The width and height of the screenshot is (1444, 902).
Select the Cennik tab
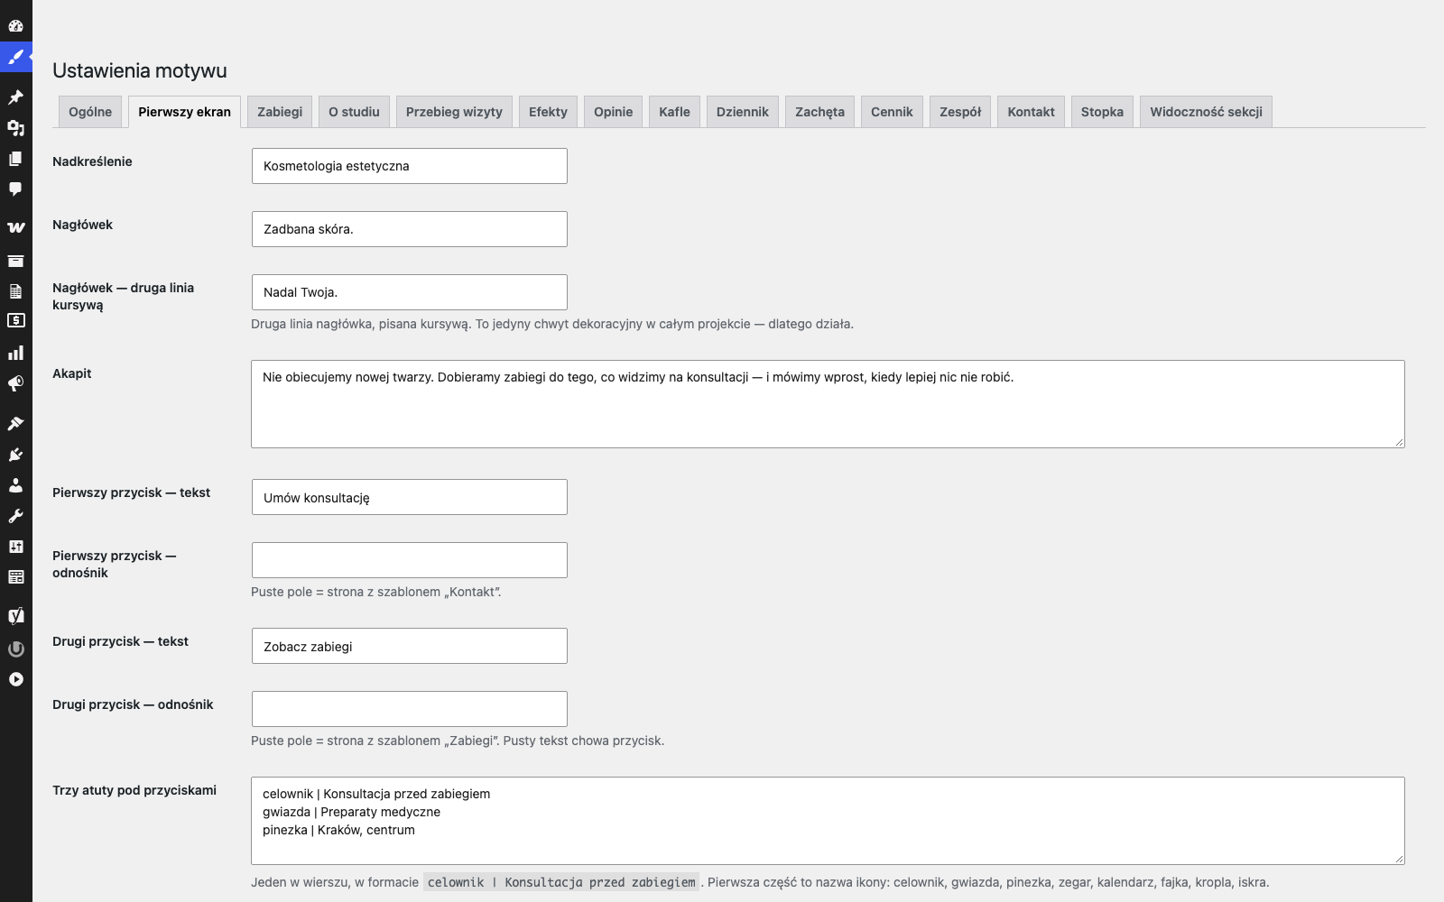tap(892, 112)
